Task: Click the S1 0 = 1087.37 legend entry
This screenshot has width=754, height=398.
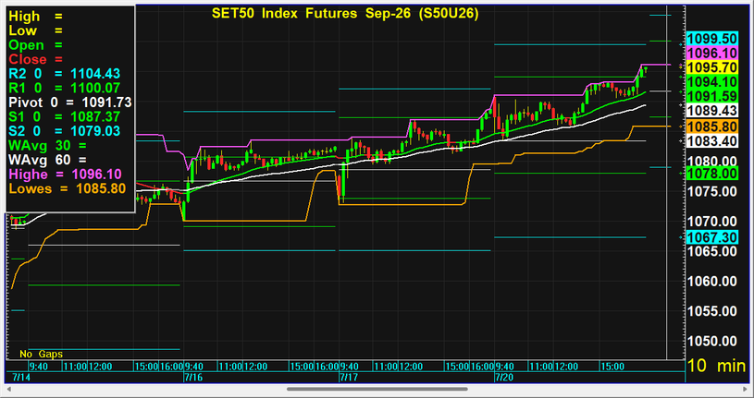Action: 65,116
